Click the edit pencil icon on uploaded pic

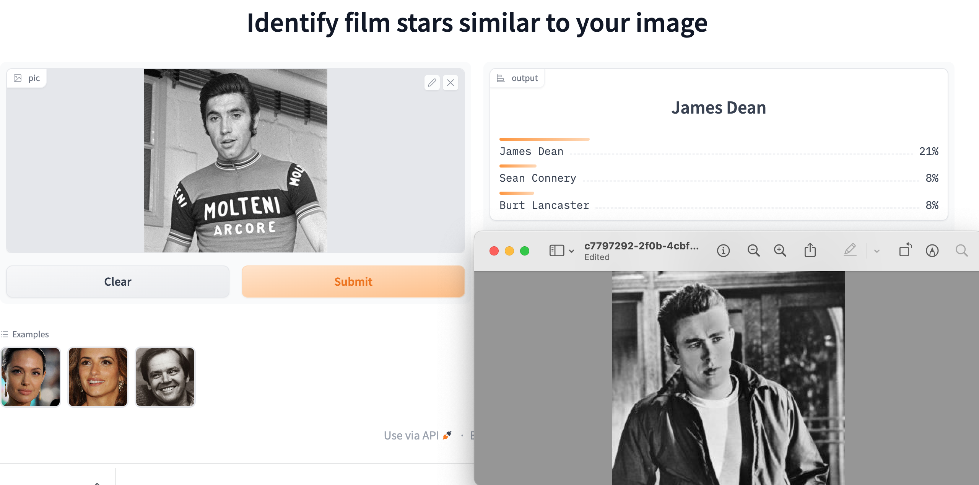[x=432, y=83]
